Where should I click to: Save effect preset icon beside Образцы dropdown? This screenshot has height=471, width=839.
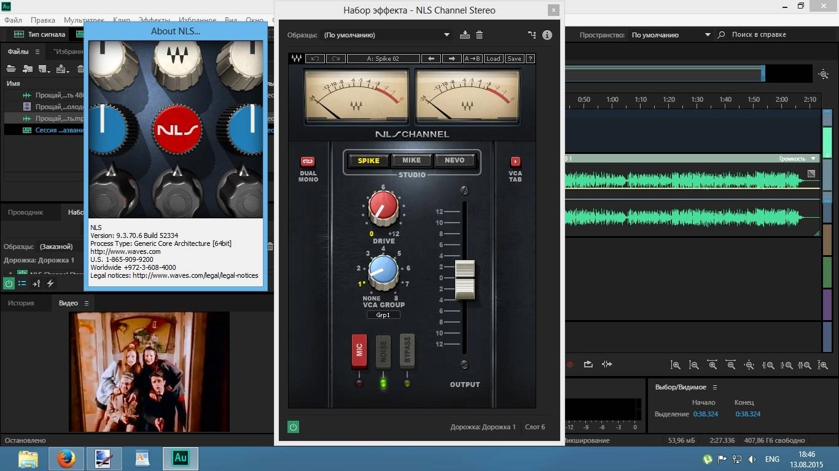pos(465,35)
